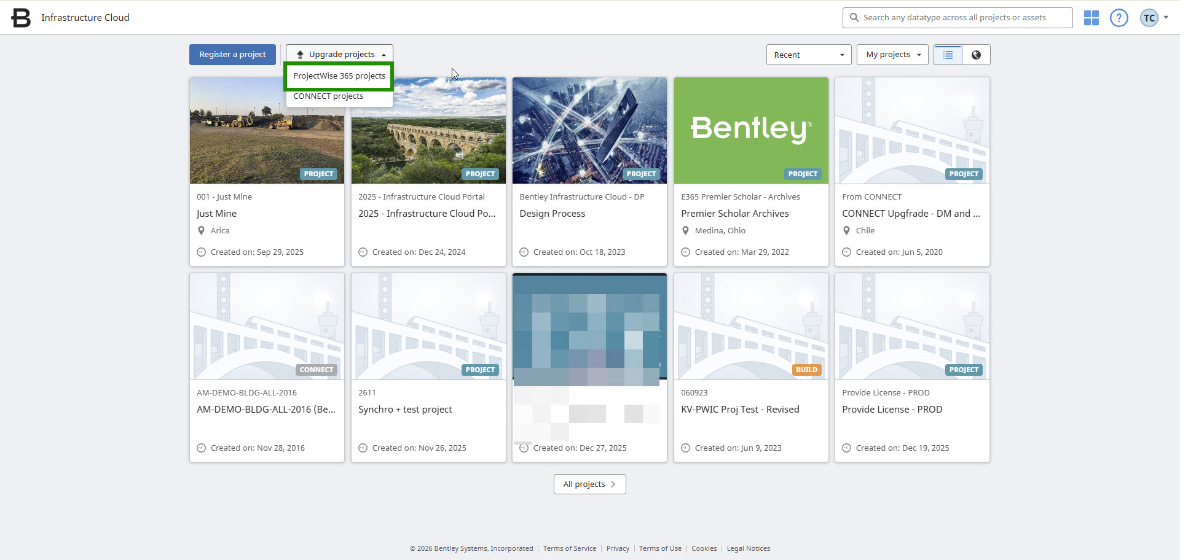Click the location pin icon beside Arica
Screen dimensions: 1180x560
[201, 231]
